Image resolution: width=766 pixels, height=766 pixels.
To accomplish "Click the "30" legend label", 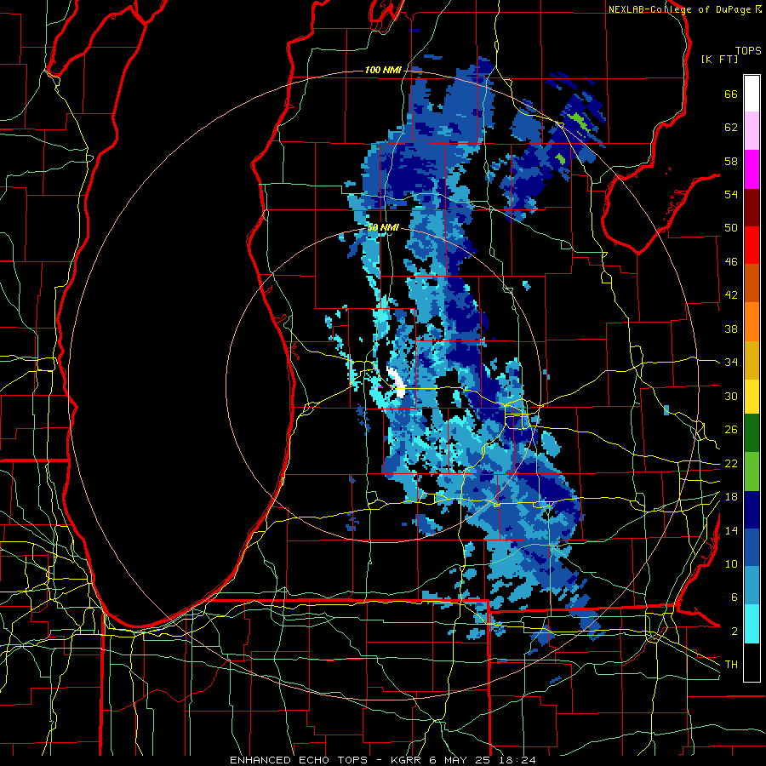I will [x=731, y=396].
